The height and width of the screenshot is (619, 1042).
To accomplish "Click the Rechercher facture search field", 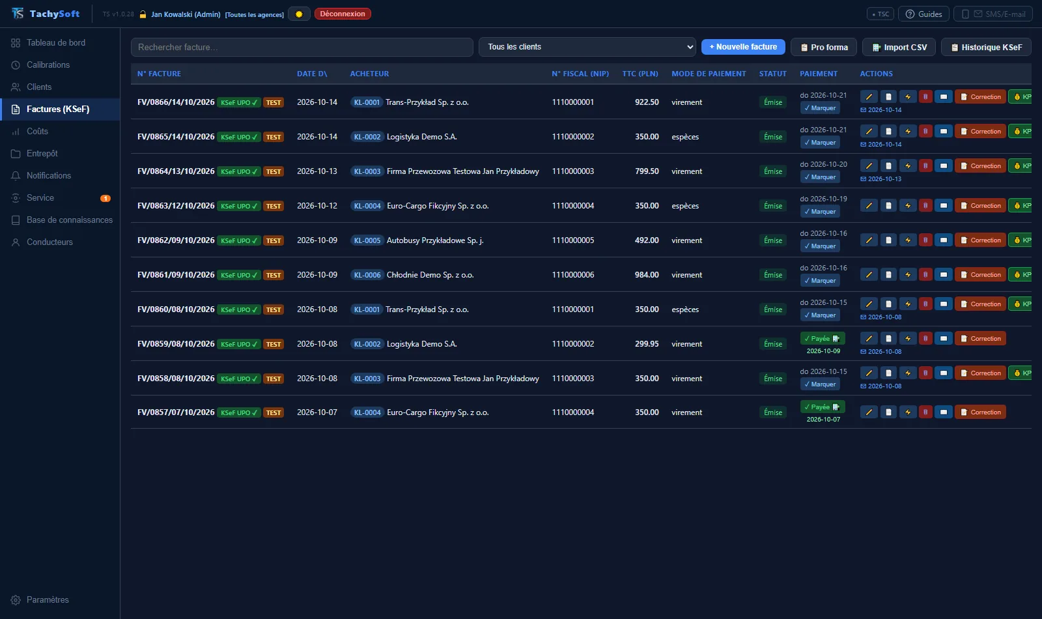I will click(302, 47).
